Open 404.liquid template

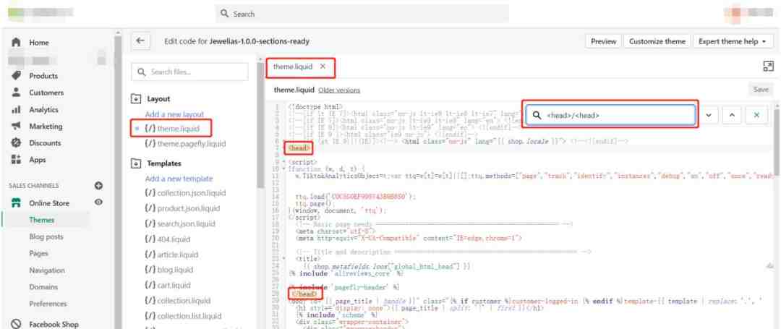(167, 239)
